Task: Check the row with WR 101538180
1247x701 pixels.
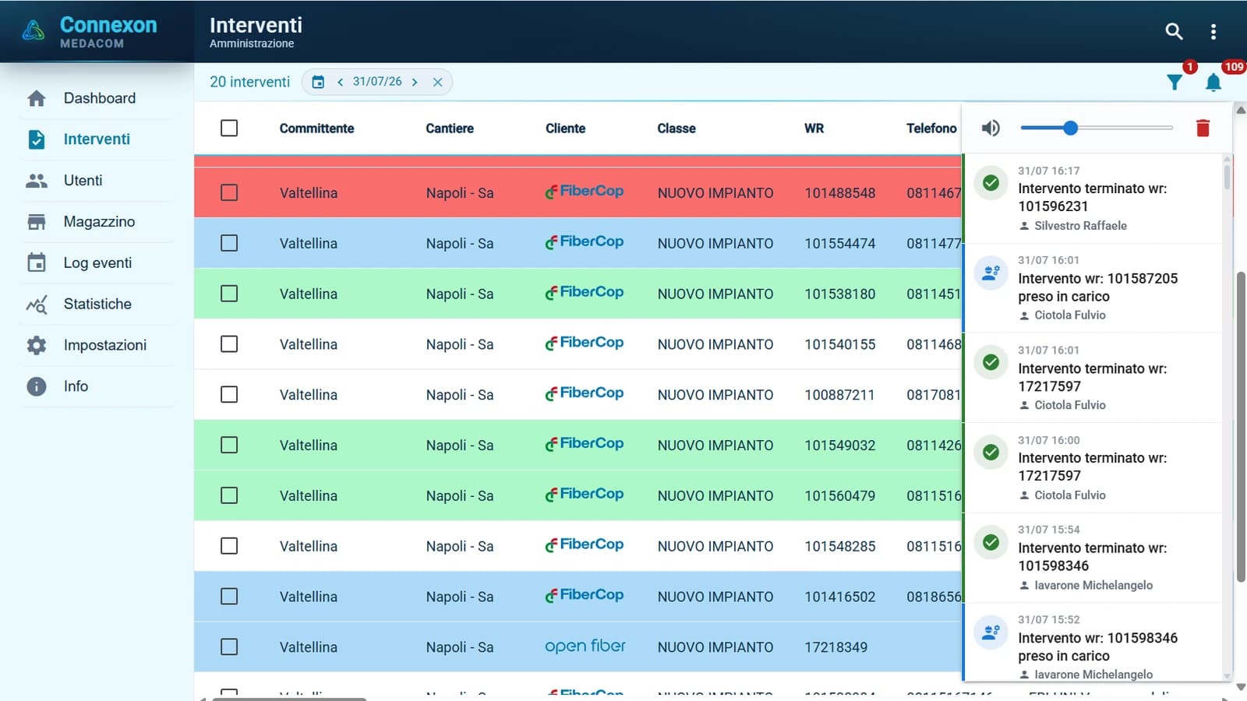Action: coord(229,294)
